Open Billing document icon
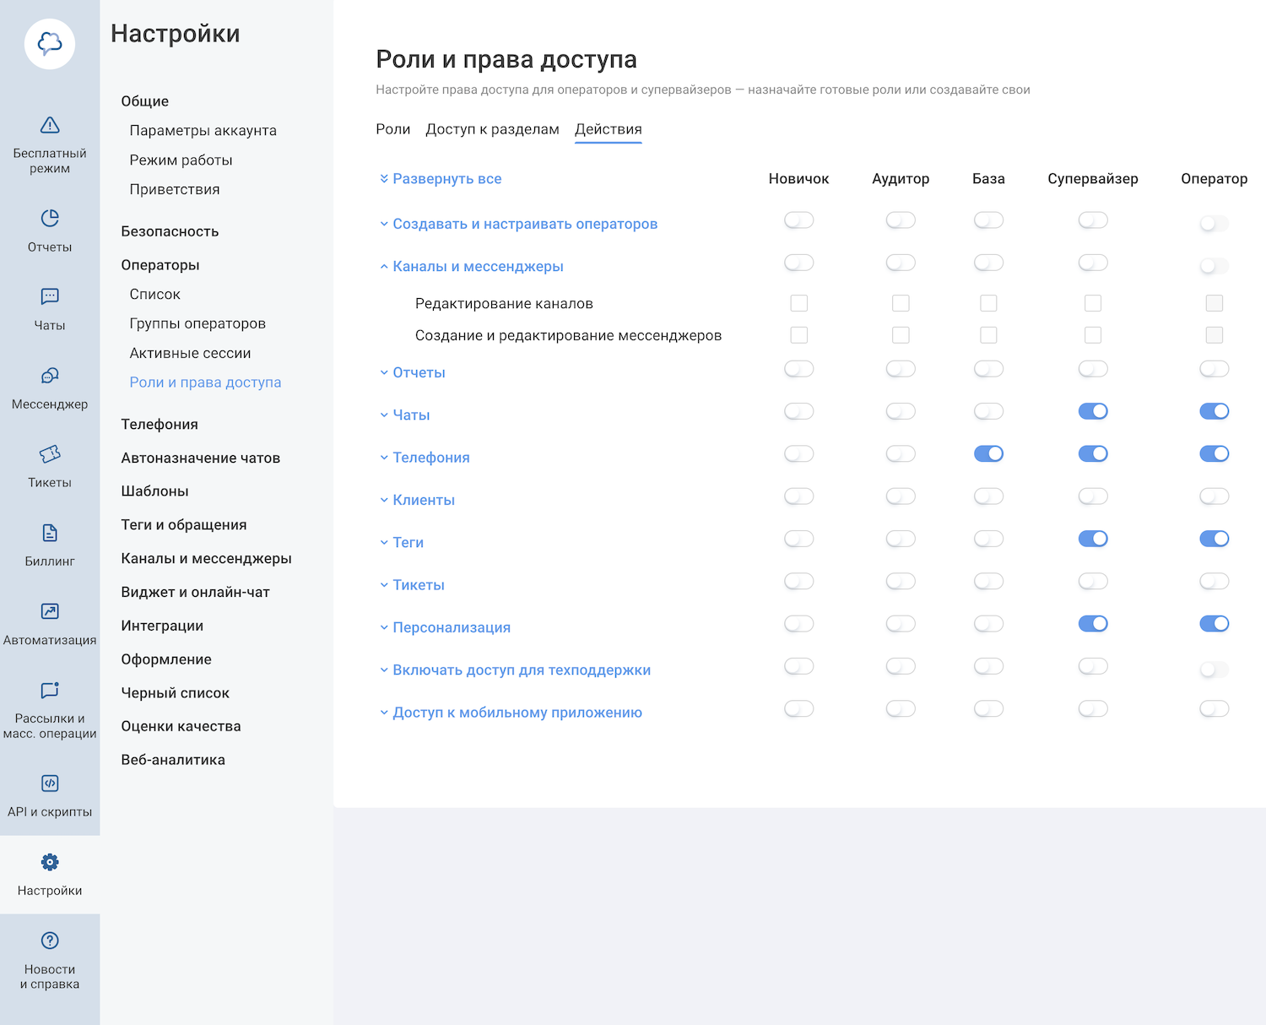1266x1025 pixels. point(50,533)
